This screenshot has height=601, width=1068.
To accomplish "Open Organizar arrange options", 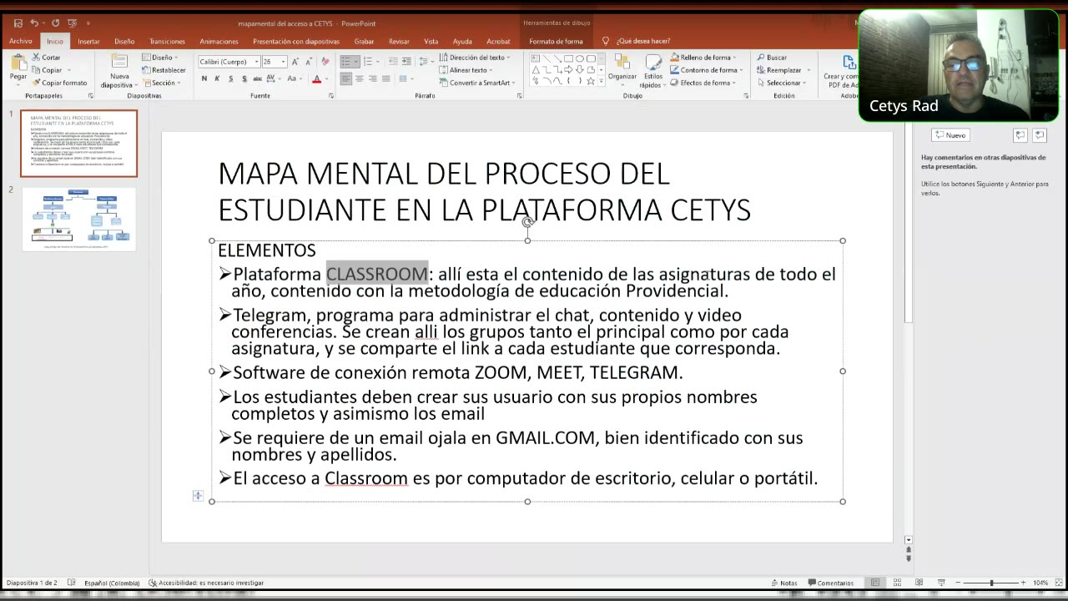I will tap(622, 68).
